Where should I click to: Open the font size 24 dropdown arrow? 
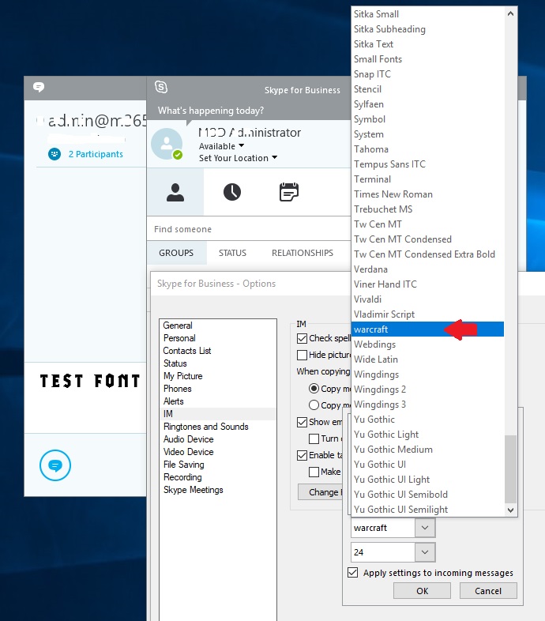point(425,552)
